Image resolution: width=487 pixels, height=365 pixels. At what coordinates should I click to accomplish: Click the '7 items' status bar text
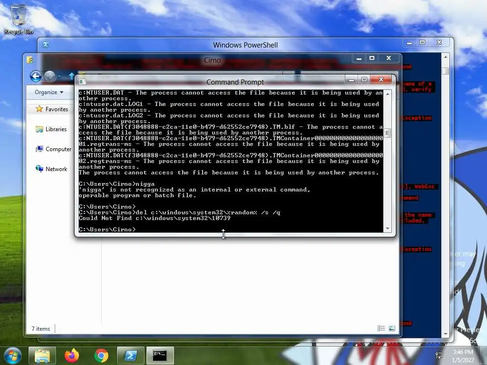point(41,329)
